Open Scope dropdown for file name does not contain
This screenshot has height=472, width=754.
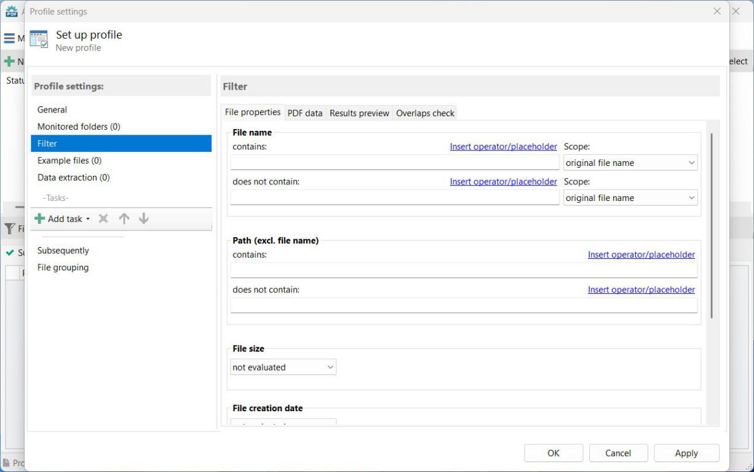point(630,198)
